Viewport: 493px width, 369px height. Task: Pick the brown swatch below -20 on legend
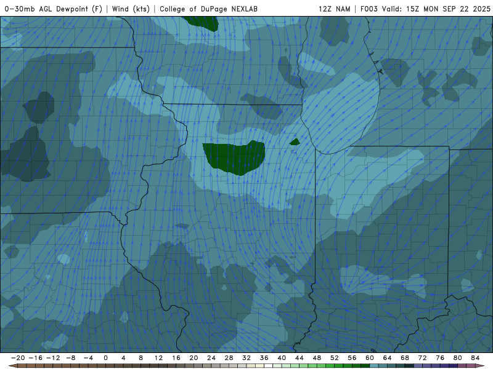[22, 366]
